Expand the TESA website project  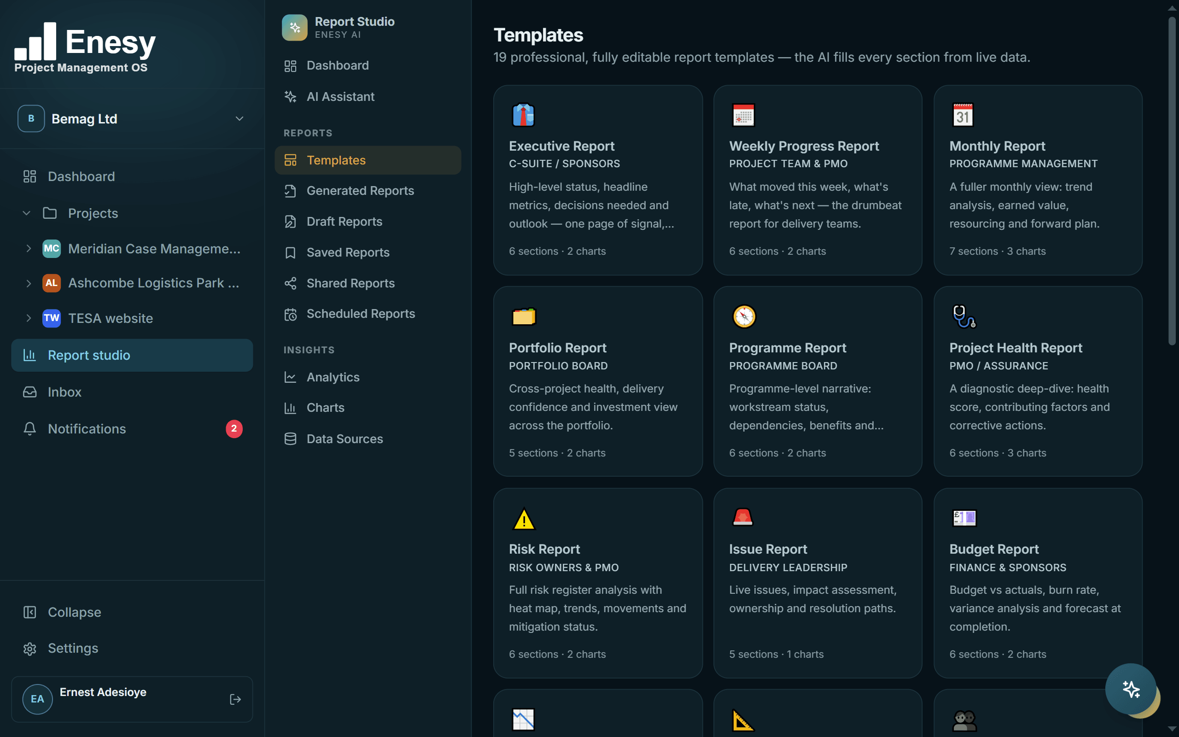tap(29, 318)
